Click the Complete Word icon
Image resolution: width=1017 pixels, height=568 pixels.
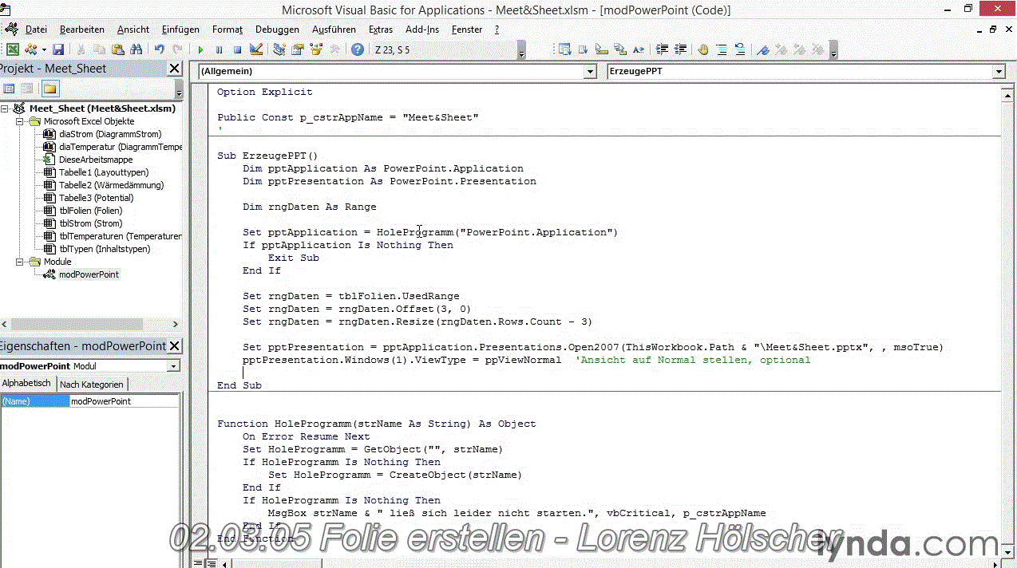tap(639, 49)
